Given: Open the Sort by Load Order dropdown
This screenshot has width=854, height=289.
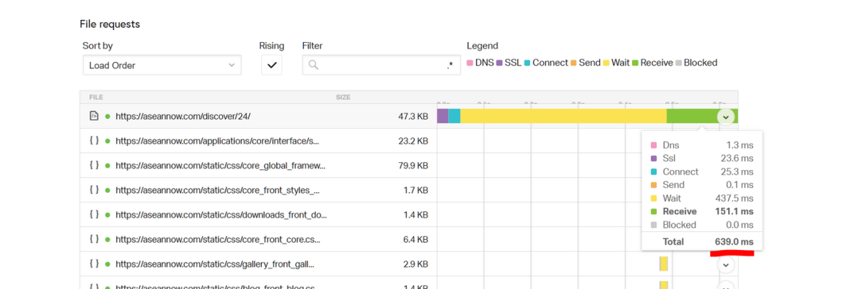Looking at the screenshot, I should click(x=162, y=65).
